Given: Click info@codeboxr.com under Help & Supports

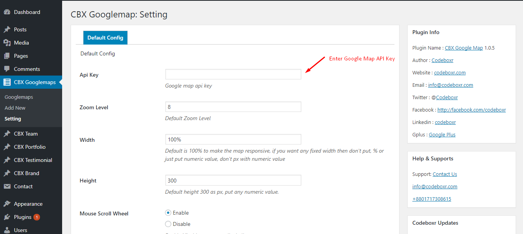Looking at the screenshot, I should (x=435, y=186).
